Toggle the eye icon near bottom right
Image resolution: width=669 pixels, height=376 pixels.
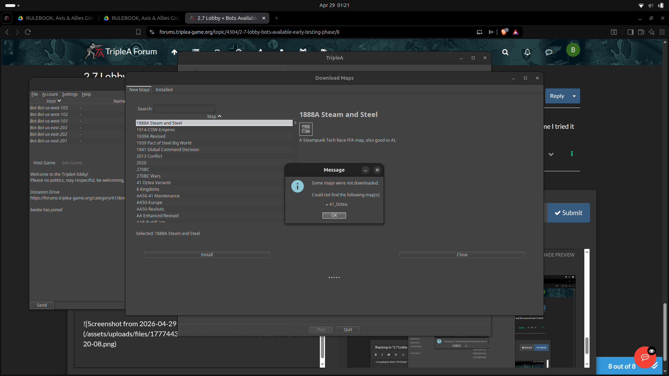click(x=652, y=351)
